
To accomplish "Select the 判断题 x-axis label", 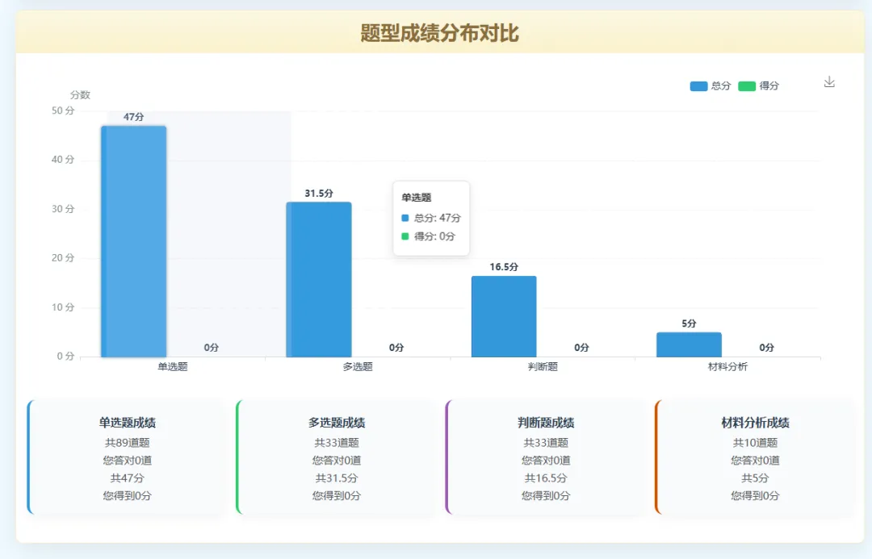I will pos(543,367).
